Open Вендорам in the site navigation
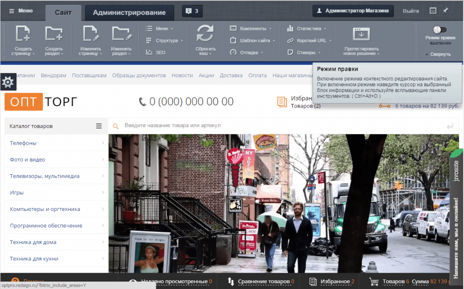Image resolution: width=464 pixels, height=289 pixels. click(x=53, y=75)
